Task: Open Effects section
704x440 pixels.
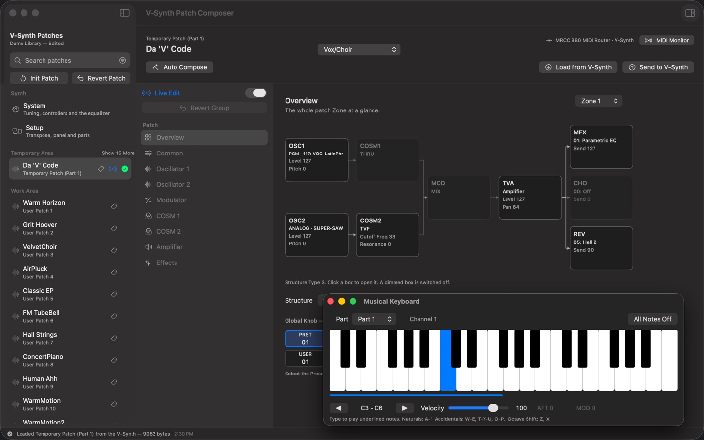Action: 204,263
